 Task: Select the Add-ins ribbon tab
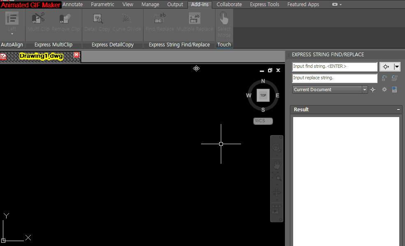click(x=200, y=5)
